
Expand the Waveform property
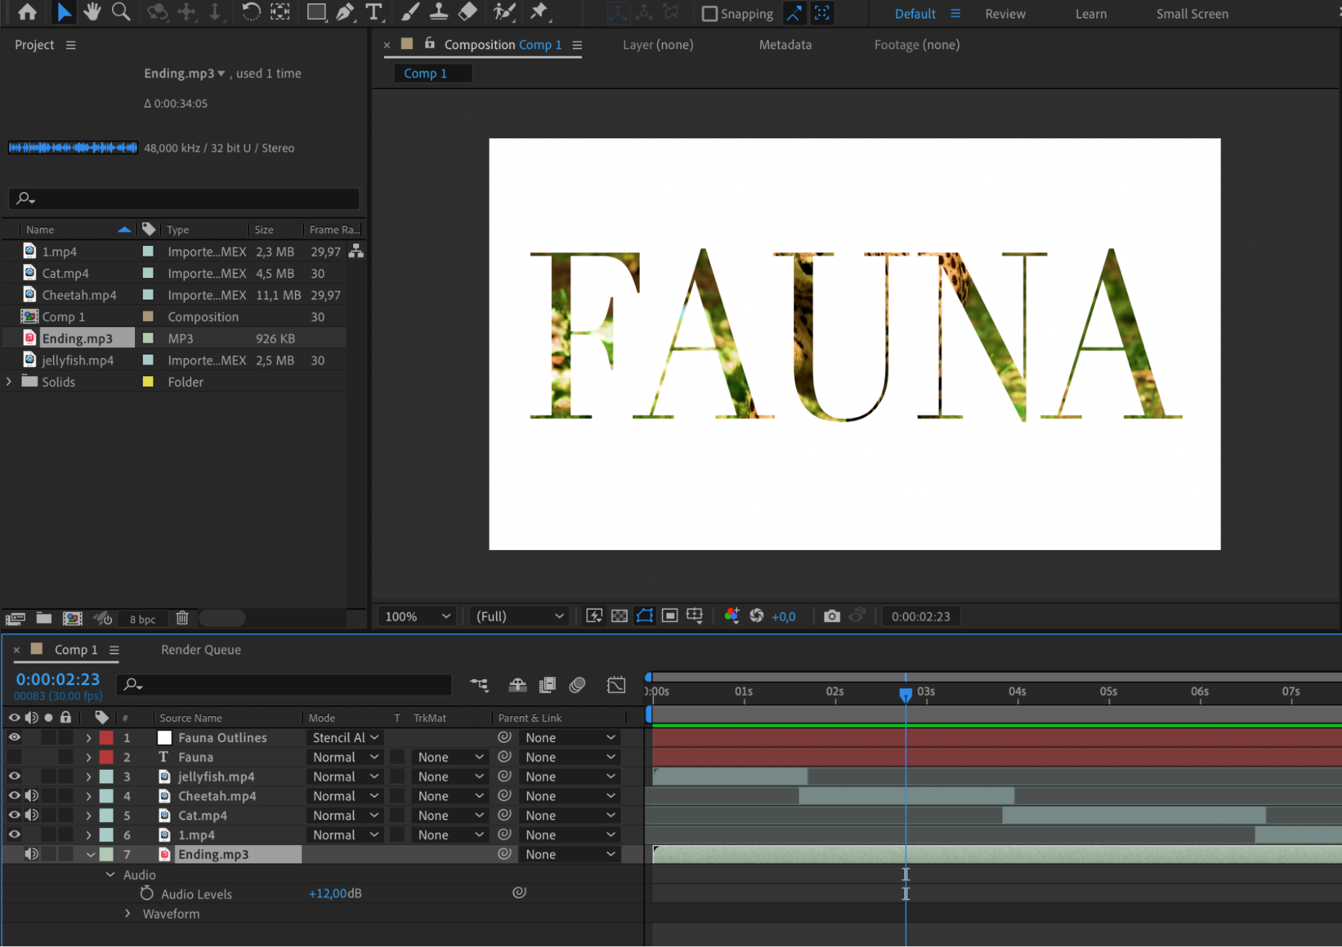point(128,913)
